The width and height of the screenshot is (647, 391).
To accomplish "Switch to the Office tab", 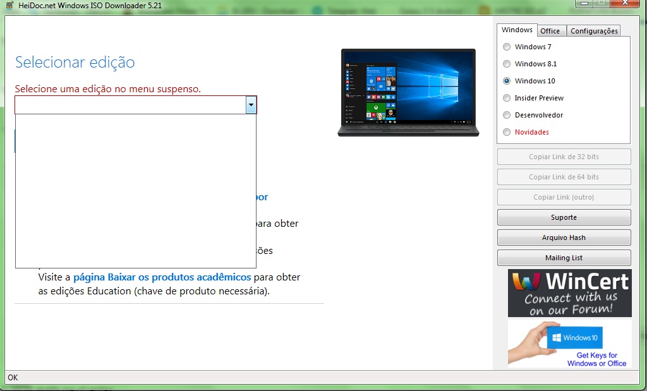I will click(x=550, y=31).
